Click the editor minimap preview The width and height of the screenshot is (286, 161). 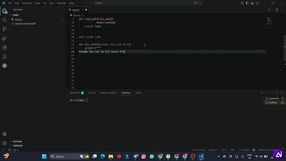click(270, 21)
